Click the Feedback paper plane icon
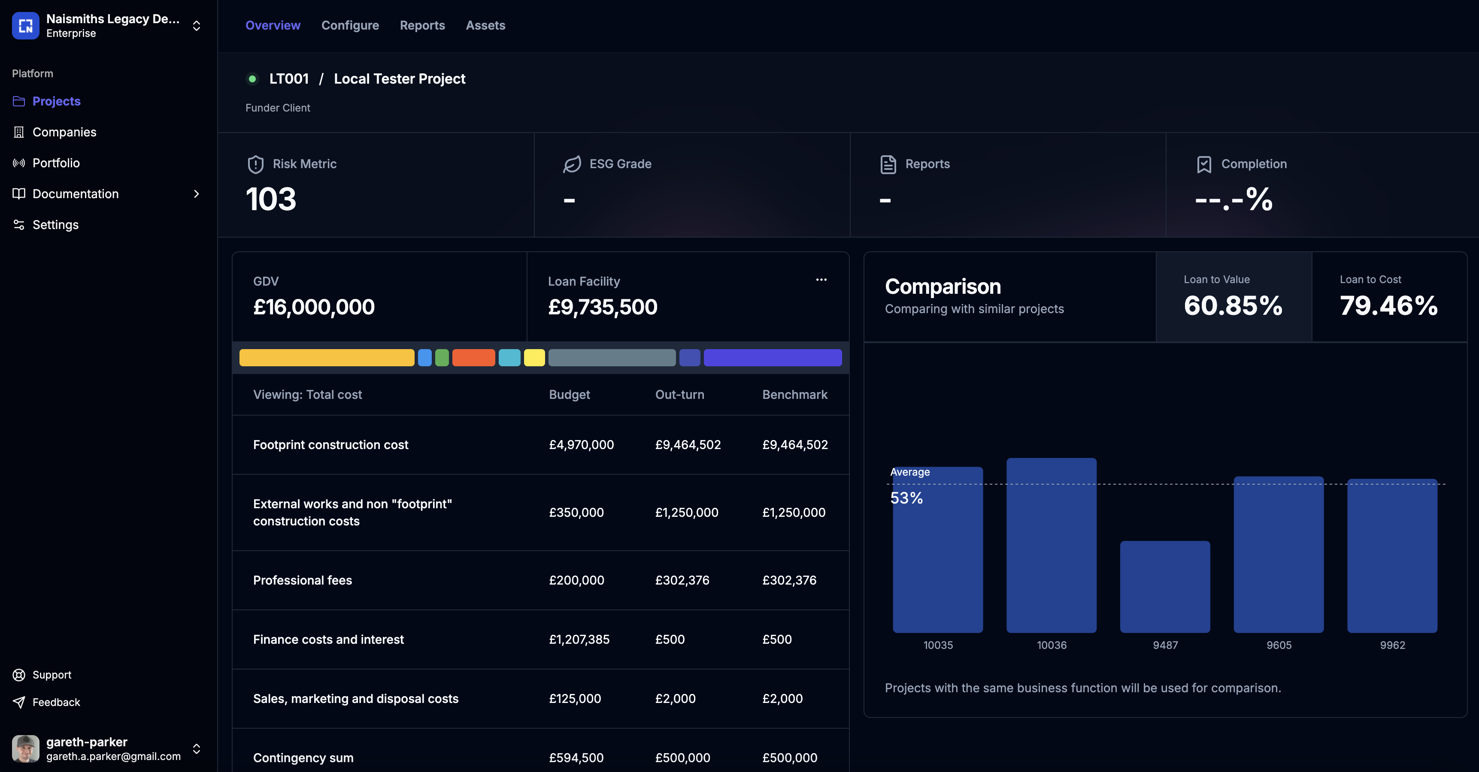Screen dimensions: 1479x772 click(x=19, y=702)
